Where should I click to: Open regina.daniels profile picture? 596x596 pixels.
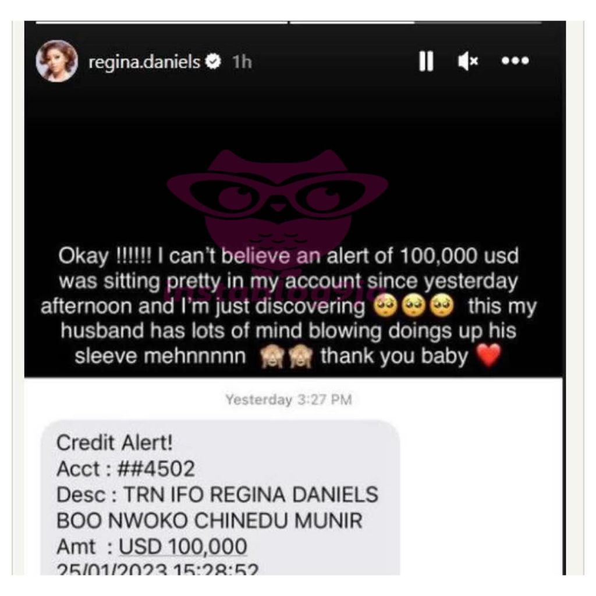tap(57, 61)
